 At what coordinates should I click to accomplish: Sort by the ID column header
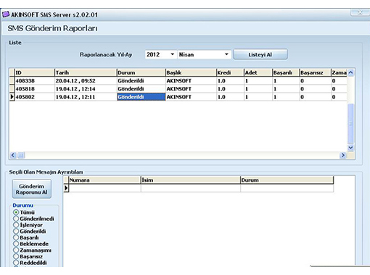click(35, 72)
